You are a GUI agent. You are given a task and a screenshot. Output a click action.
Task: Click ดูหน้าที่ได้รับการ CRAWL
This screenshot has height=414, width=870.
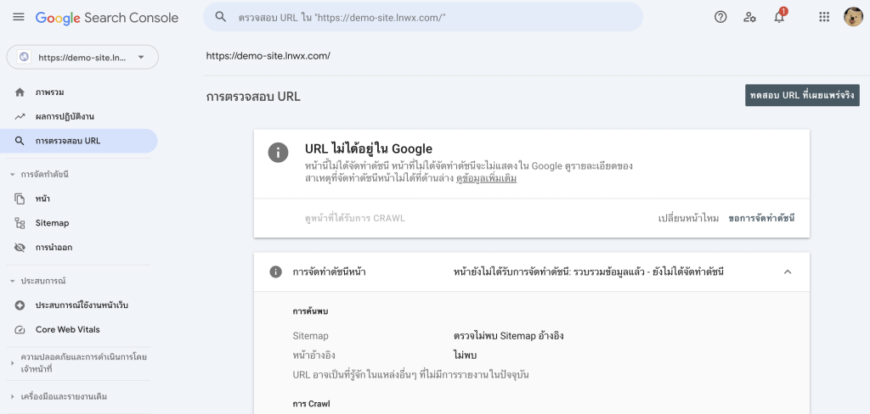pyautogui.click(x=355, y=218)
